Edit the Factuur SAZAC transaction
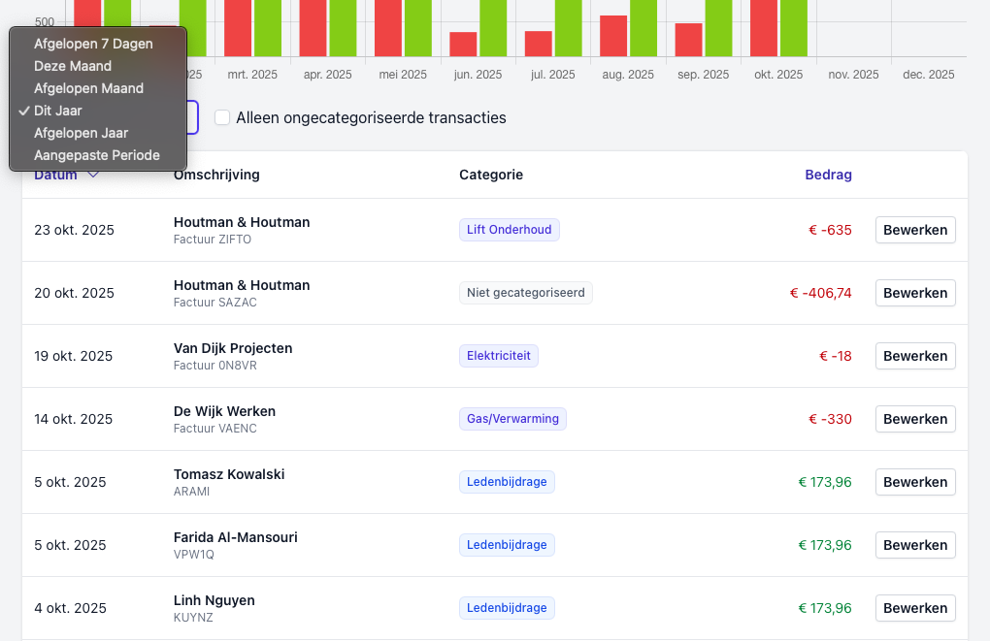This screenshot has width=990, height=641. coord(915,293)
